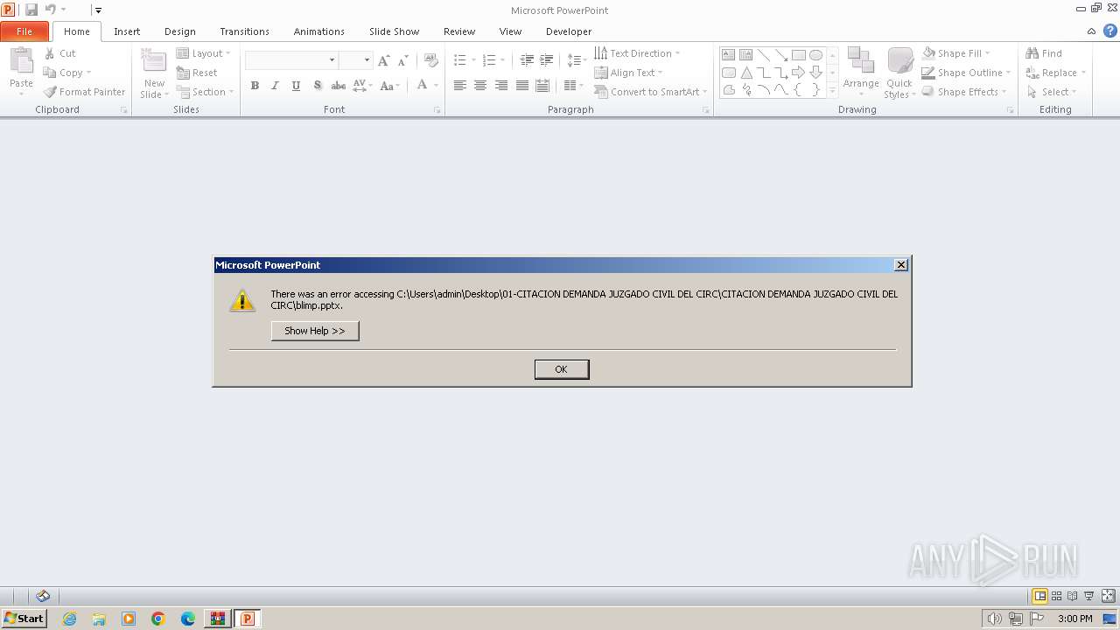The image size is (1120, 630).
Task: Select the oval shape in shapes gallery
Action: [x=815, y=54]
